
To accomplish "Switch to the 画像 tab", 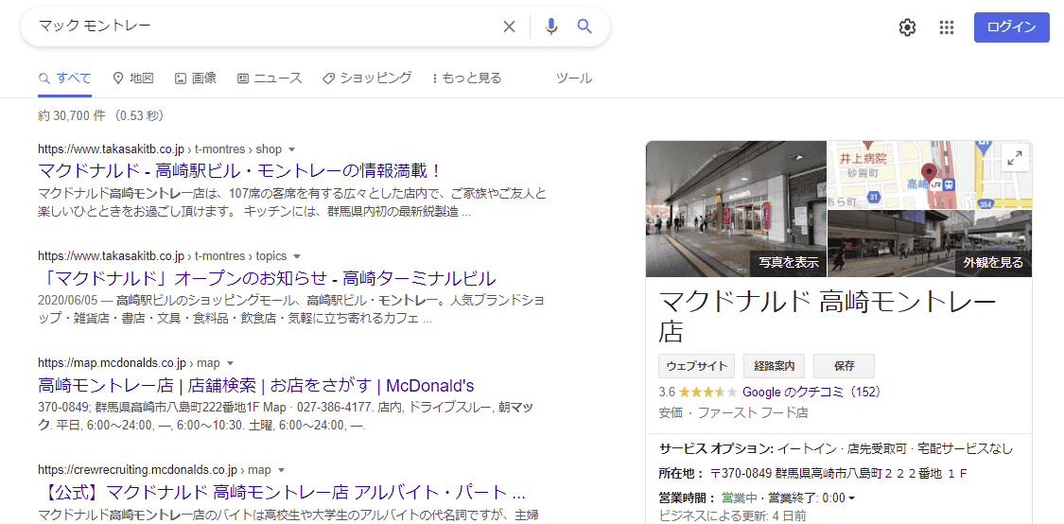I will pyautogui.click(x=196, y=79).
